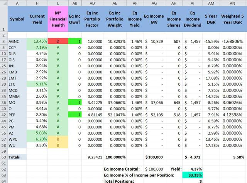Select AGNC's green Own? cell

pyautogui.click(x=75, y=42)
